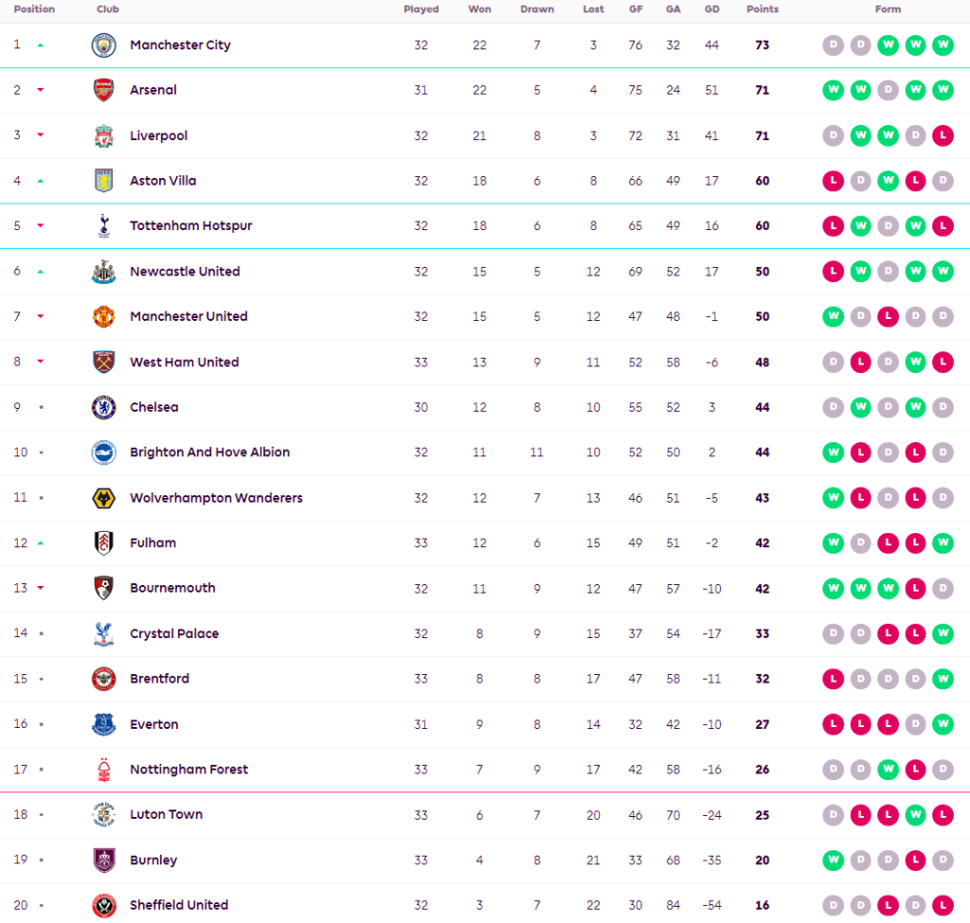Screen dimensions: 970x923
Task: Click the Brentford club crest
Action: coord(103,680)
